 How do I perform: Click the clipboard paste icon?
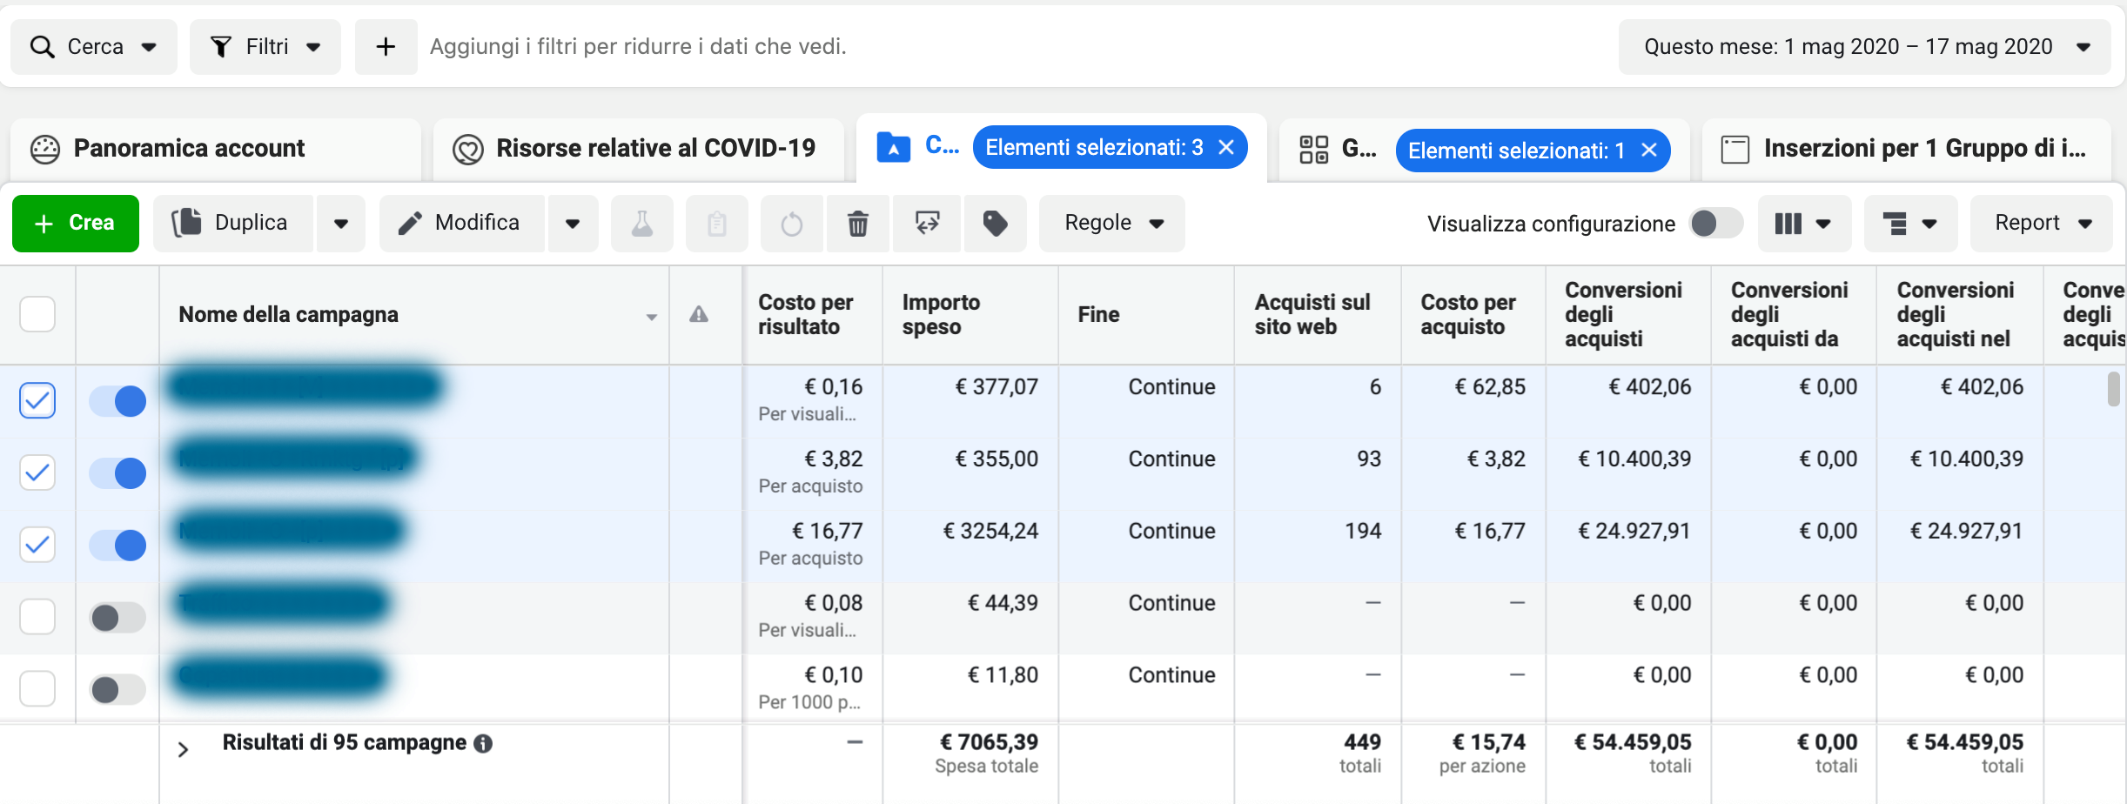tap(716, 224)
